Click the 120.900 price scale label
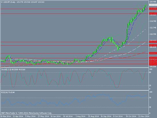The height and width of the screenshot is (118, 157). tap(153, 2)
